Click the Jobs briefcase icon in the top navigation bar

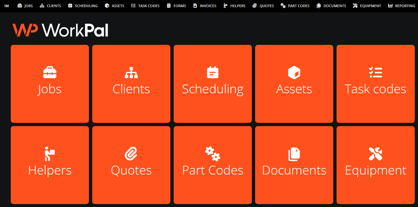[20, 6]
